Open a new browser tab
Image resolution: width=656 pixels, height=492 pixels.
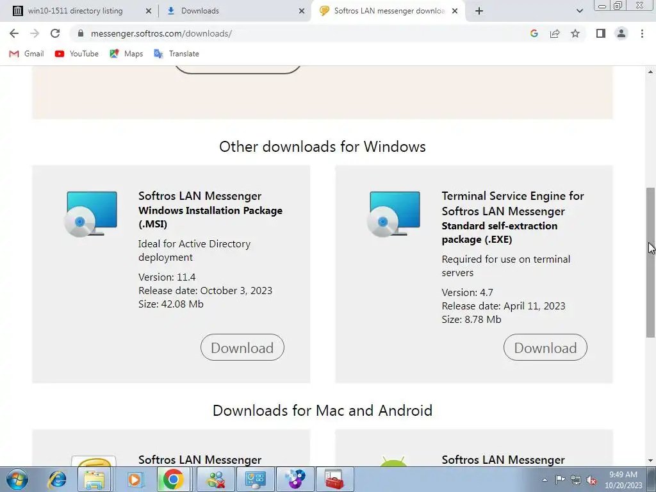pos(479,11)
